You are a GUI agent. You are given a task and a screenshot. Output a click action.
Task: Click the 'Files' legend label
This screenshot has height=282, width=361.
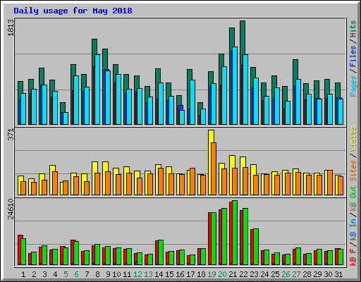[353, 56]
